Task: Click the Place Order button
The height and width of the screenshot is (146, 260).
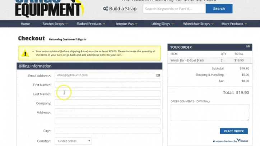Action: (234, 131)
